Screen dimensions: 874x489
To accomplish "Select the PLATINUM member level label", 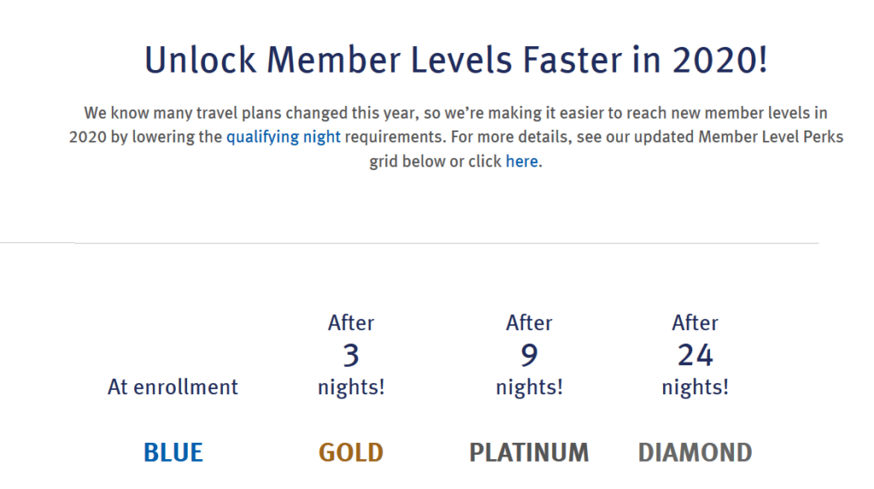I will (x=529, y=452).
